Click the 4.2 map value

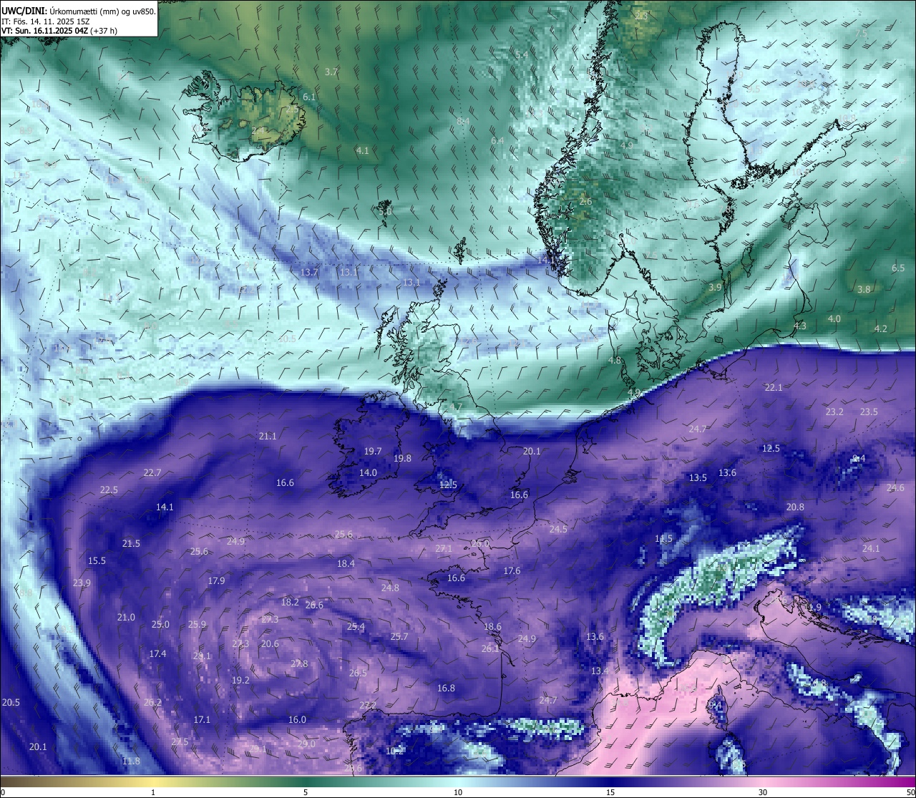coord(881,329)
